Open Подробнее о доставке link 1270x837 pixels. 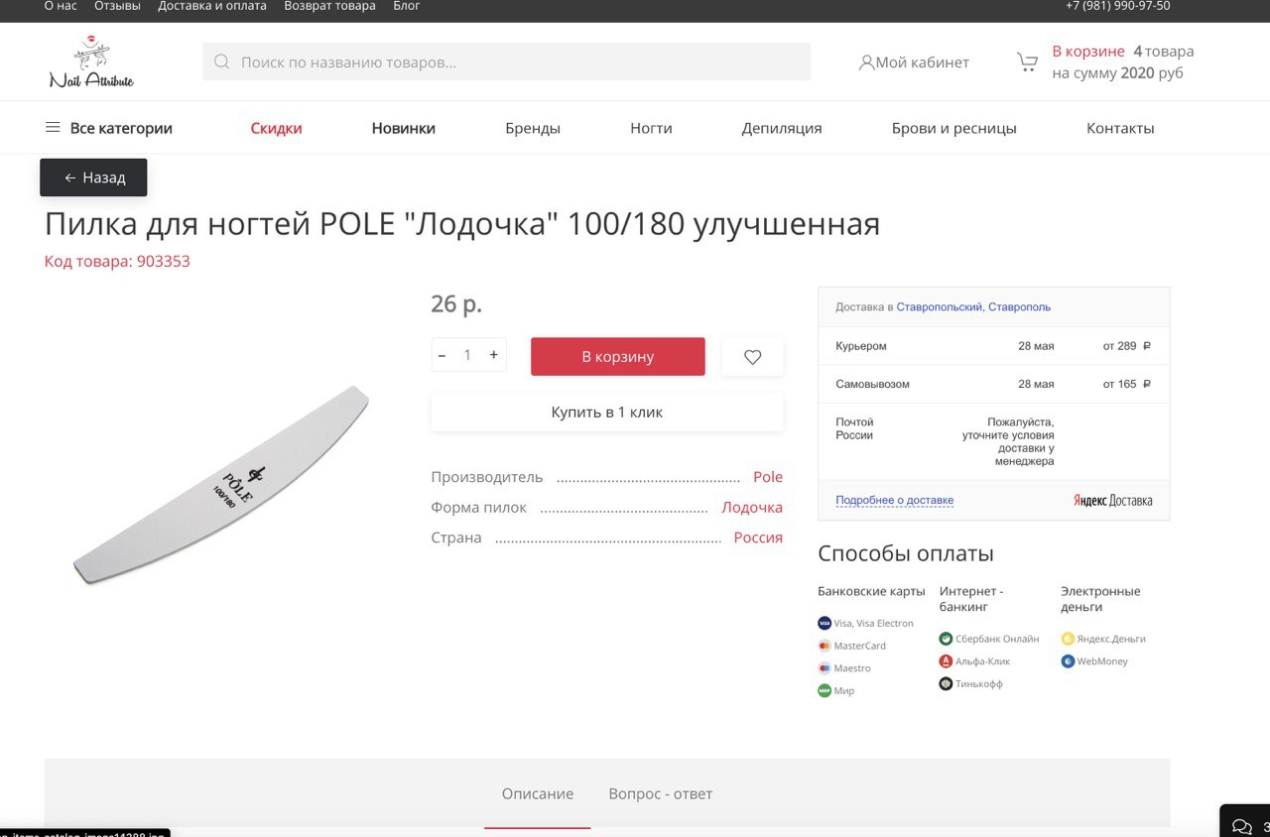point(894,501)
